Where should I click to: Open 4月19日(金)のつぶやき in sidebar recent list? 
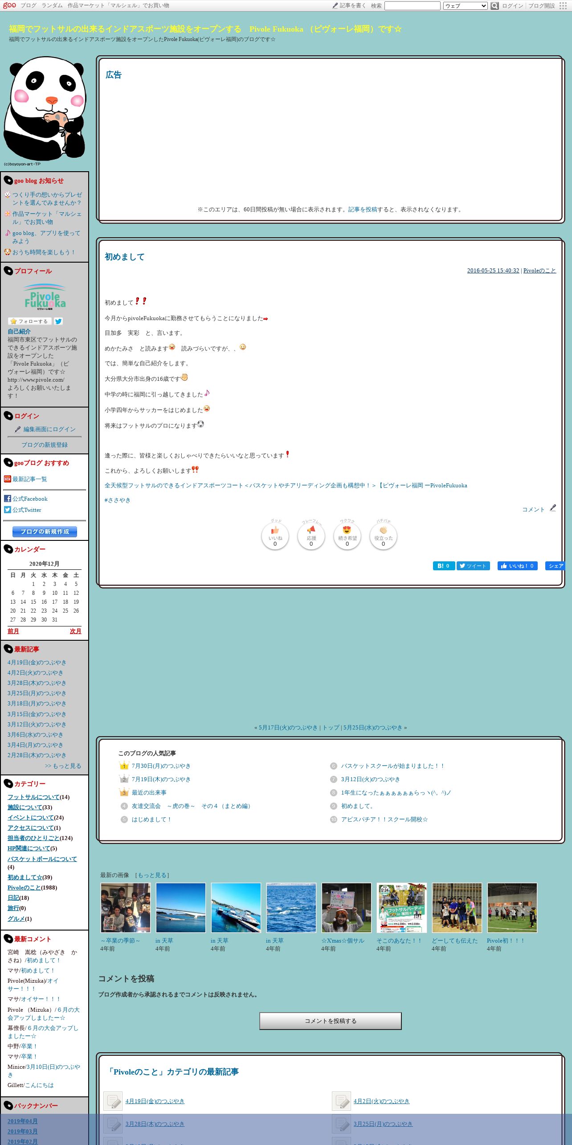coord(37,663)
